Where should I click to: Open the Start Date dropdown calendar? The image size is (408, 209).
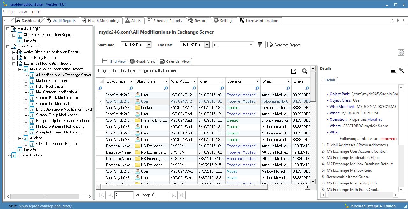pos(149,45)
